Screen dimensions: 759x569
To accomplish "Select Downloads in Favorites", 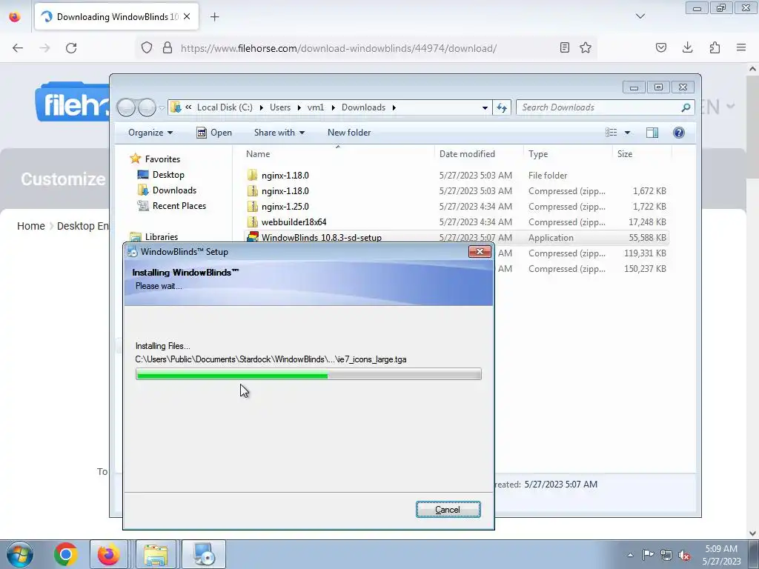I will (167, 190).
